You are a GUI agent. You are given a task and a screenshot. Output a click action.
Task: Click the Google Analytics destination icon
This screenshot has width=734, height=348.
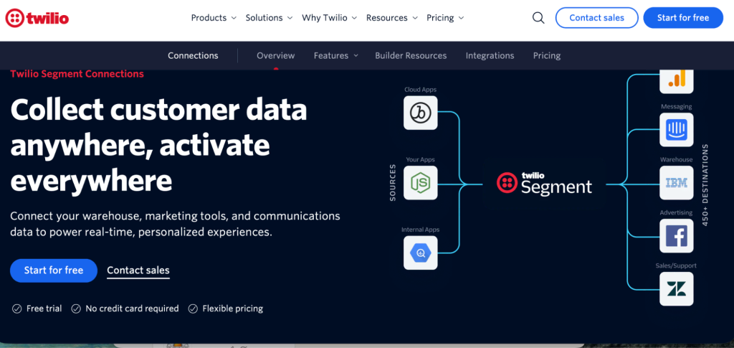[x=677, y=80]
